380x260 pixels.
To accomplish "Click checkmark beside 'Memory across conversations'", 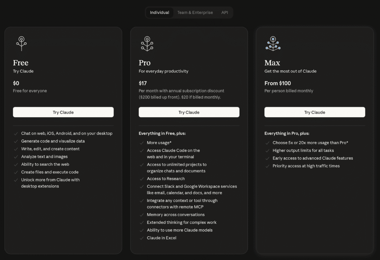I will [142, 215].
